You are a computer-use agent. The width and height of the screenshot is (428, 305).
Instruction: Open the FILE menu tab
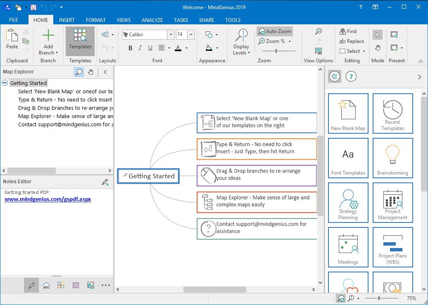click(x=13, y=20)
